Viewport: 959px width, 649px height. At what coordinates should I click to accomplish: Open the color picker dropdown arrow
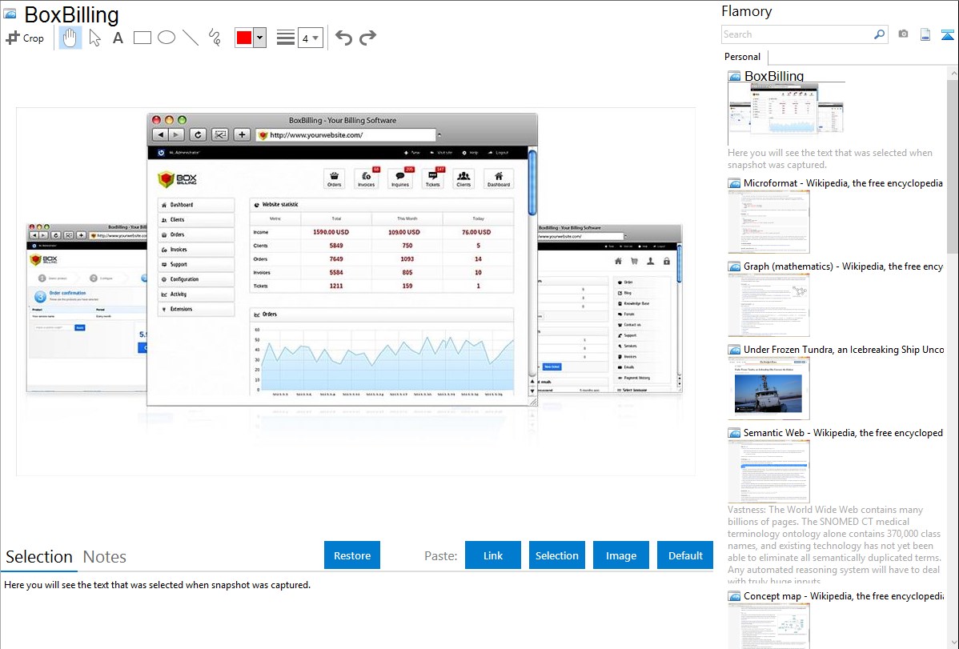tap(259, 38)
